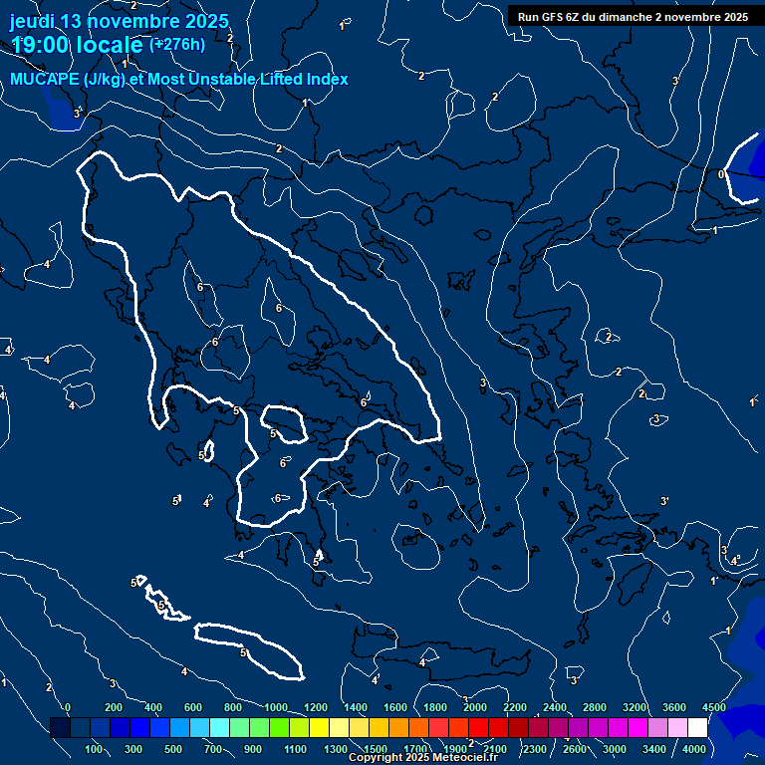Click the '1300' label below the legend
The width and height of the screenshot is (765, 765).
pos(336,749)
